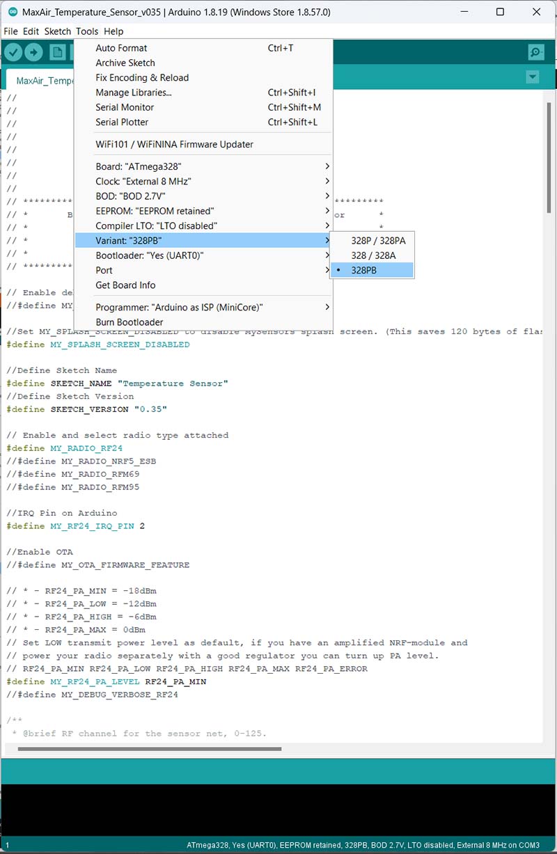Open the File menu

tap(10, 31)
